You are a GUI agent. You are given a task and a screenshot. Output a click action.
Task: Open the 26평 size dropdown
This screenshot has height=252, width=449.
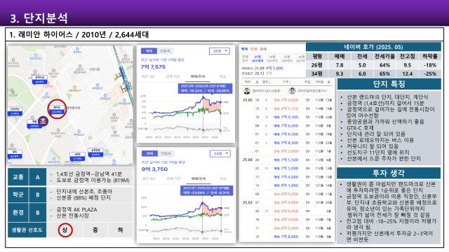pos(220,51)
